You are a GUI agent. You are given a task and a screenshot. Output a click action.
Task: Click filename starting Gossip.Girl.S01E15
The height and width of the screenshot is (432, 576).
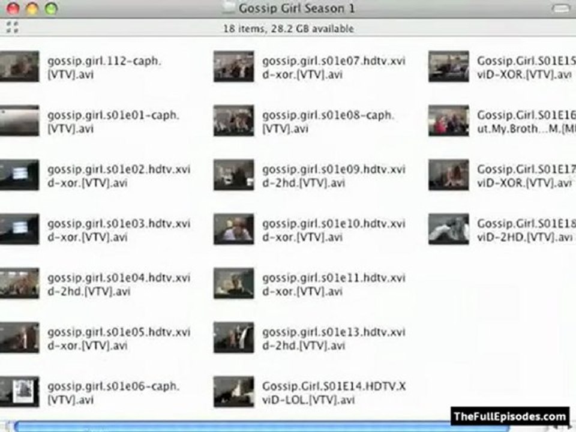[x=526, y=68]
